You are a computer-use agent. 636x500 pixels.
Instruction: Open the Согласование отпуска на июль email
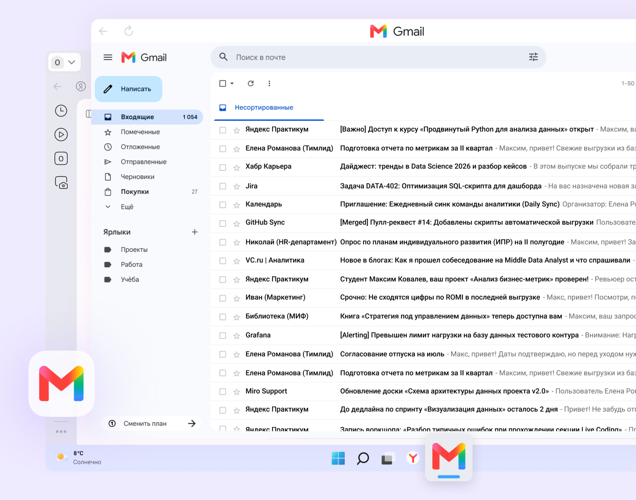(423, 354)
